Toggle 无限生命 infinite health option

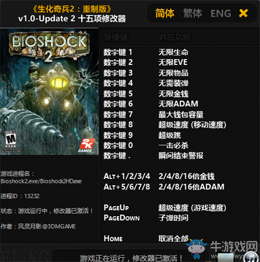coord(173,52)
